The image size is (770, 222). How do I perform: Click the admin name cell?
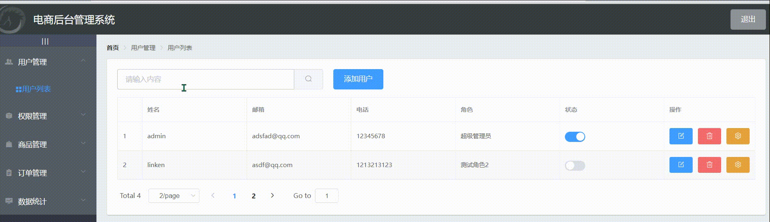(156, 136)
